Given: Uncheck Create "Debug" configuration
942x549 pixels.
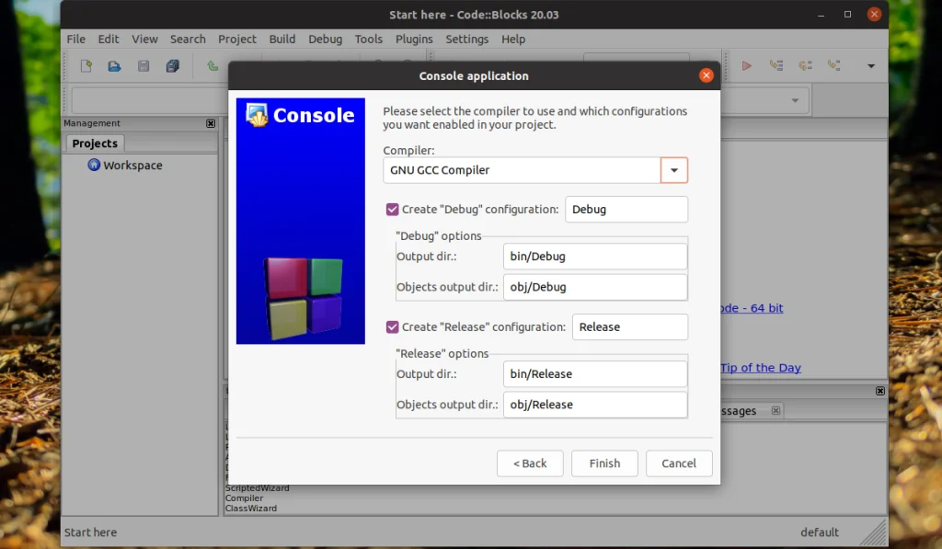Looking at the screenshot, I should pos(393,209).
